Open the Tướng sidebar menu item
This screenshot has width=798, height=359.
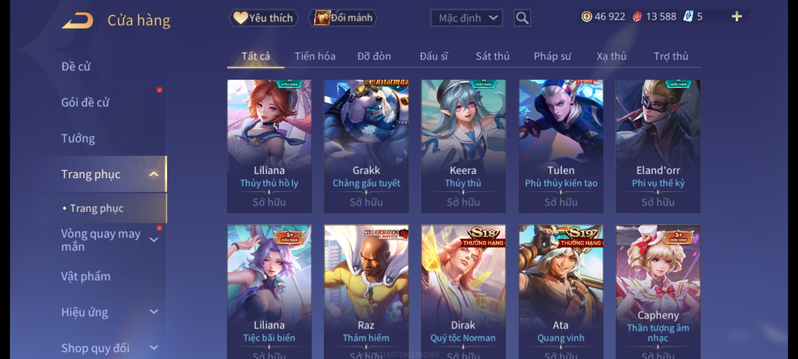tap(78, 138)
